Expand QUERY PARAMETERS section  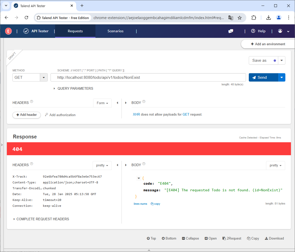tap(73, 88)
